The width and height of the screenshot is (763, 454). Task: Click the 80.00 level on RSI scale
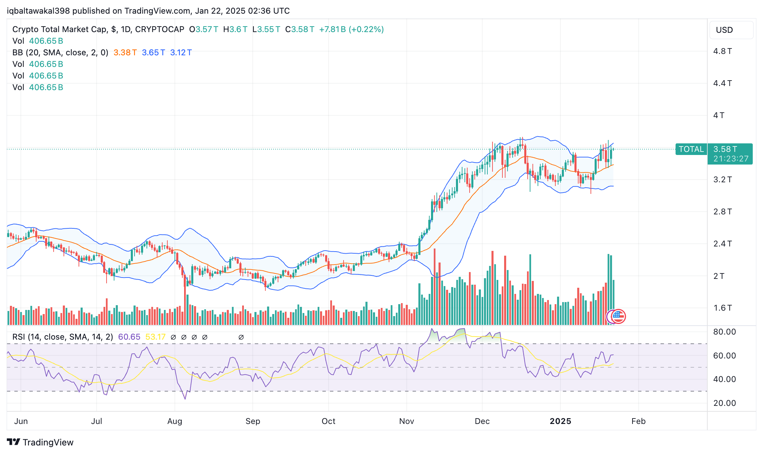tap(724, 332)
